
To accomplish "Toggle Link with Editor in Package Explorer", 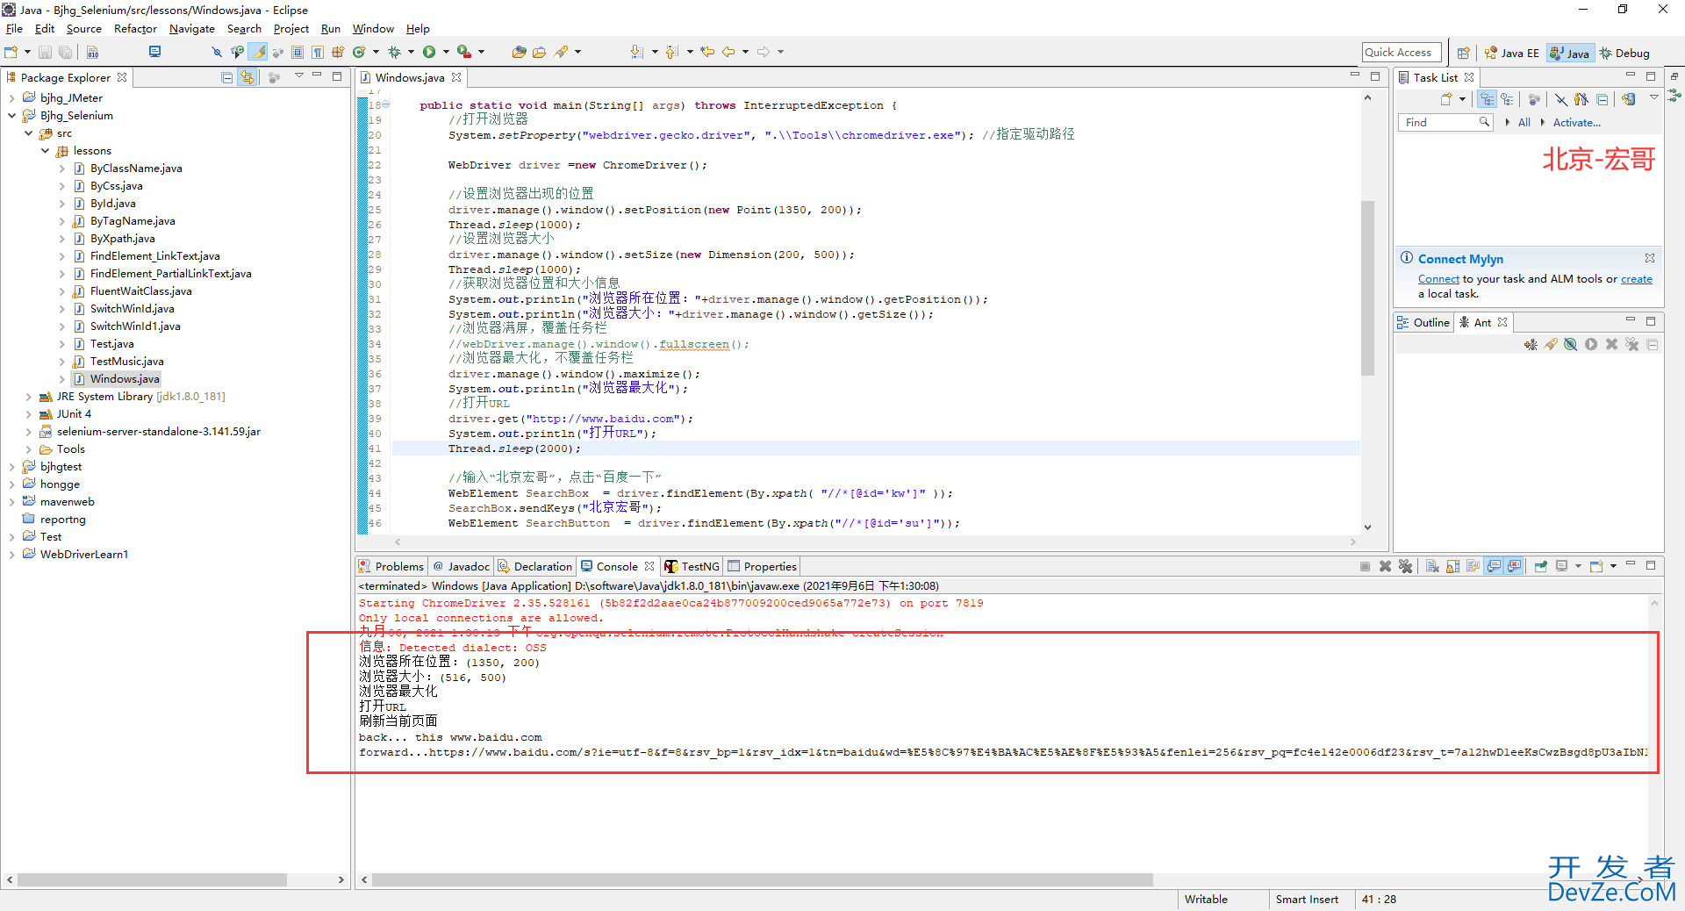I will pyautogui.click(x=247, y=77).
